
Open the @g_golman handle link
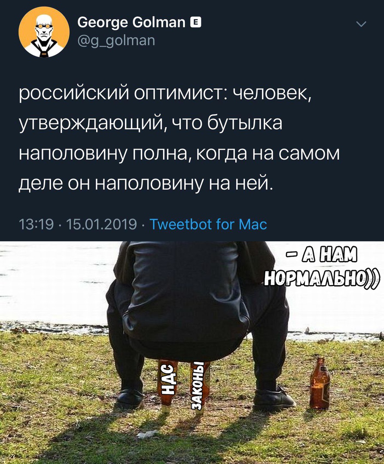[x=116, y=40]
